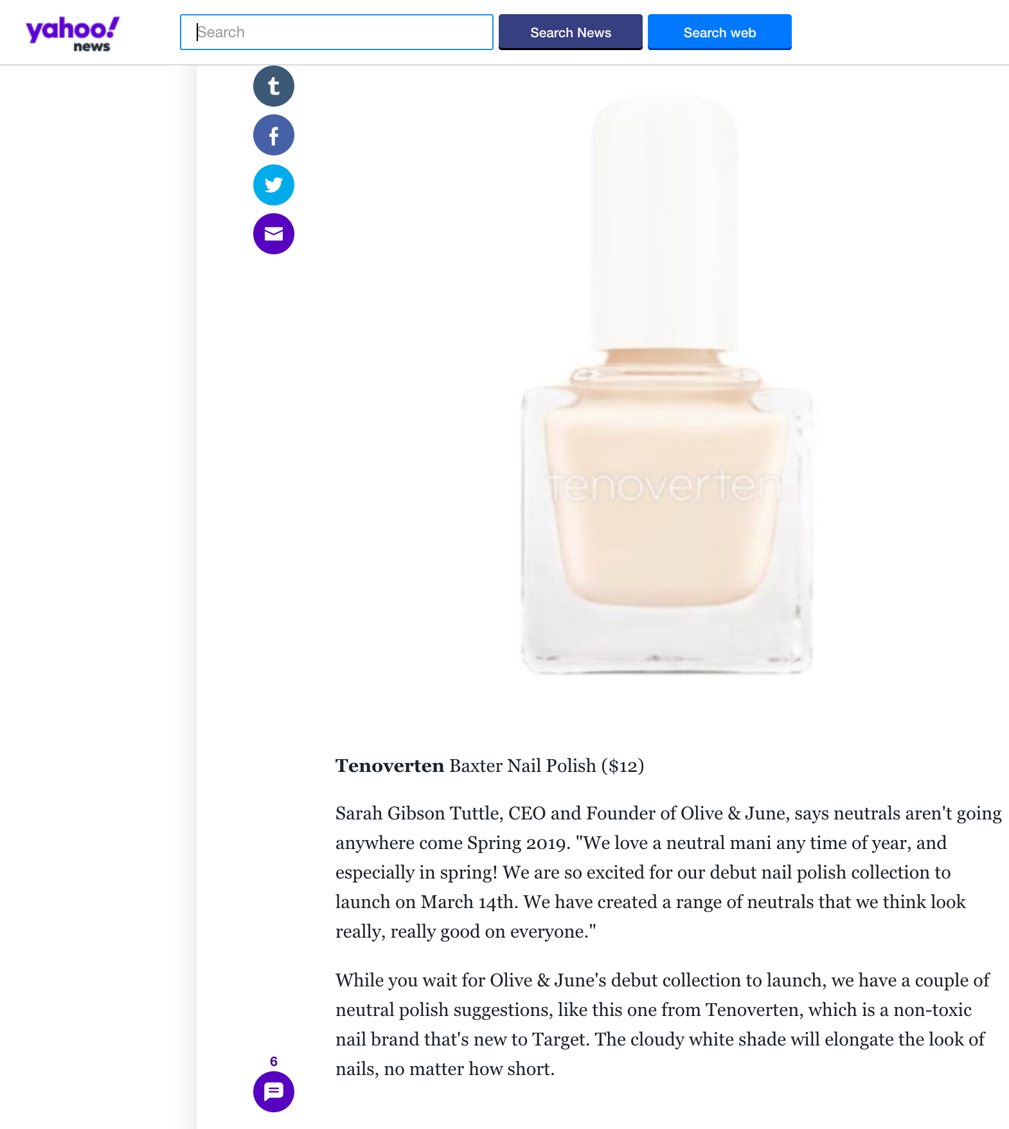Click the white nail polish bottle cap
The image size is (1009, 1129).
tap(665, 223)
